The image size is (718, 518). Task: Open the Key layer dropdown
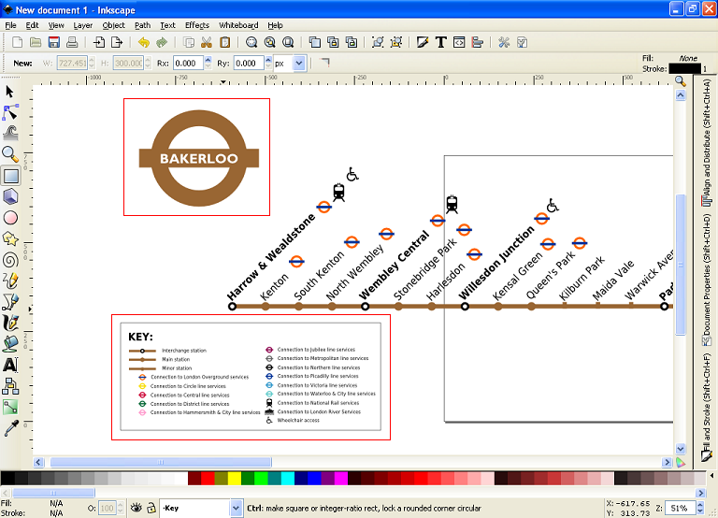pos(236,508)
